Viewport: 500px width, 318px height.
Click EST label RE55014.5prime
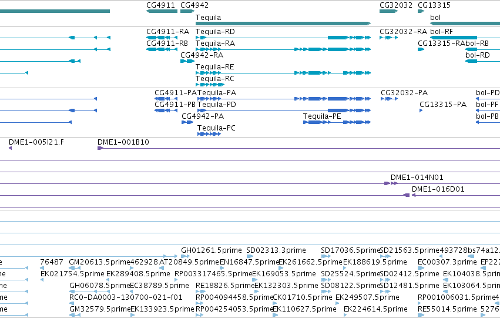click(x=447, y=309)
